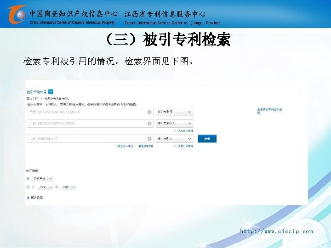Click the China Ceramic IP Center logo
Screen dimensions: 331x248
[17, 15]
